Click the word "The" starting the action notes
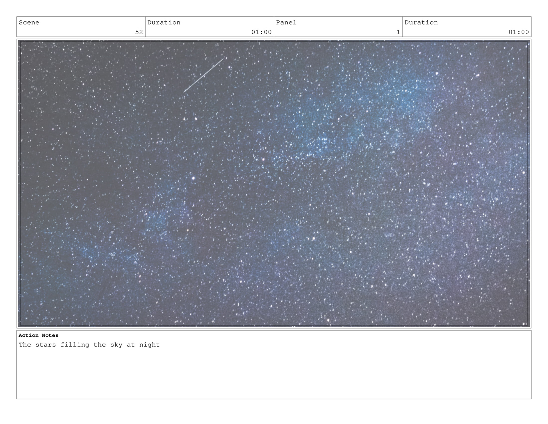 click(25, 345)
